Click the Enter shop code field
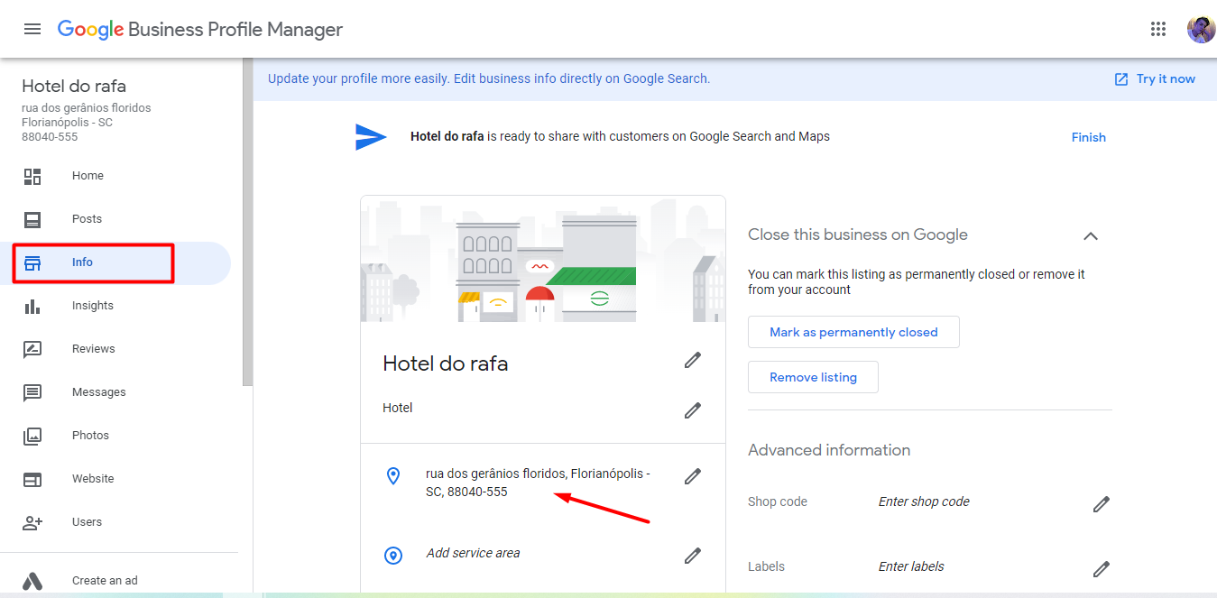The width and height of the screenshot is (1217, 598). [x=924, y=501]
